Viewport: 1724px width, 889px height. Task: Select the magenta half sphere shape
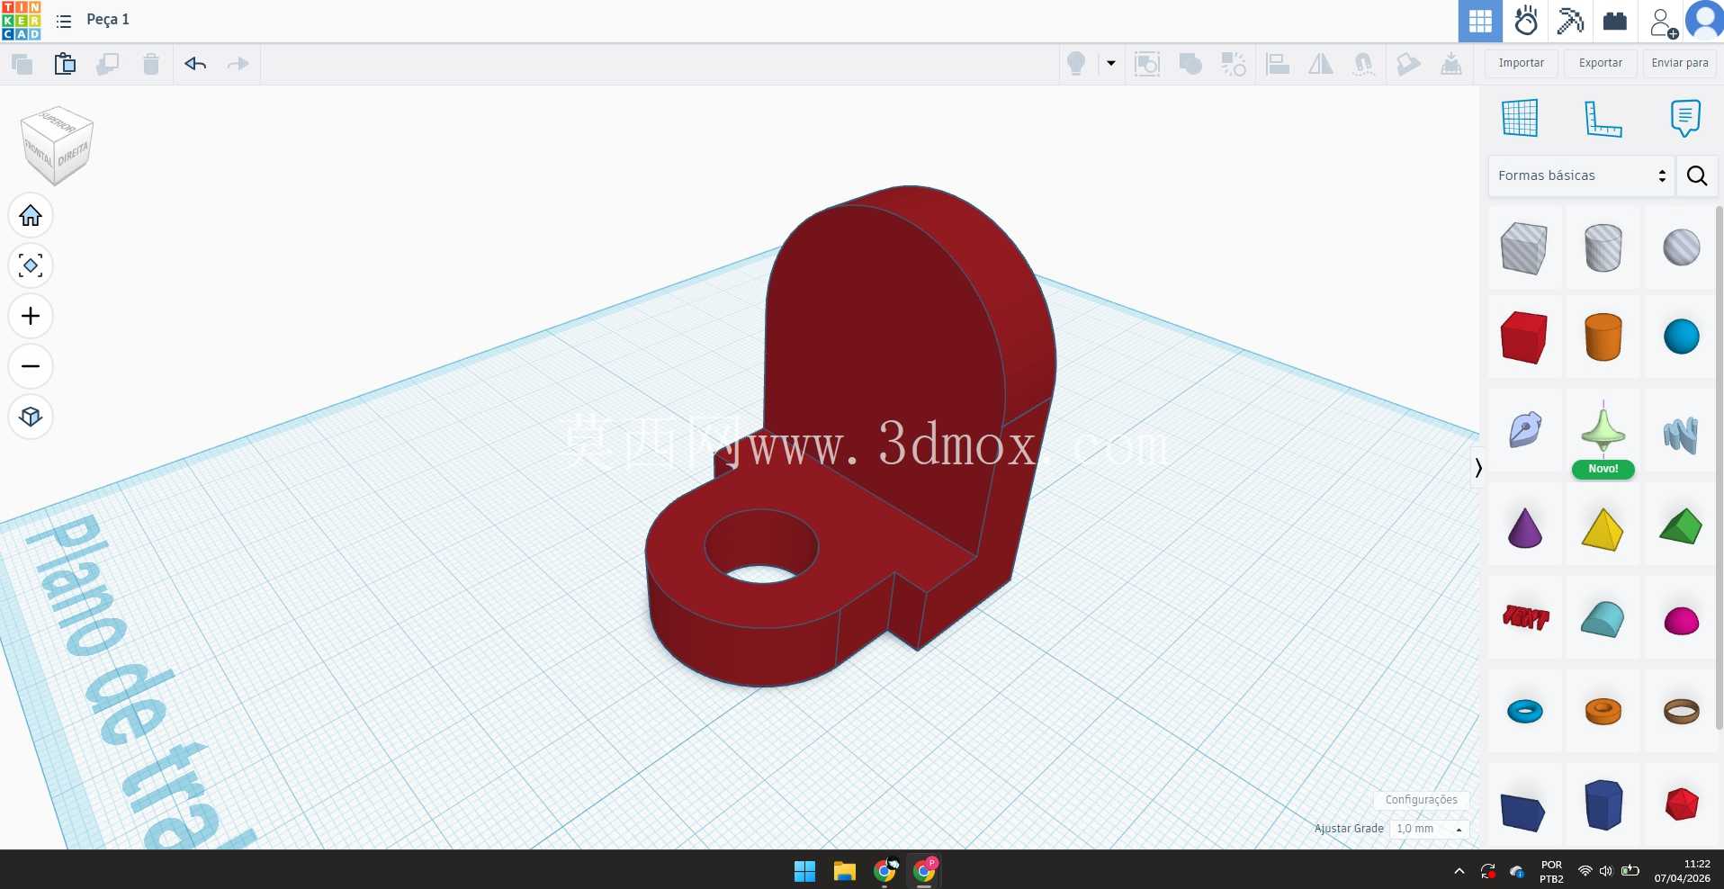(x=1681, y=620)
